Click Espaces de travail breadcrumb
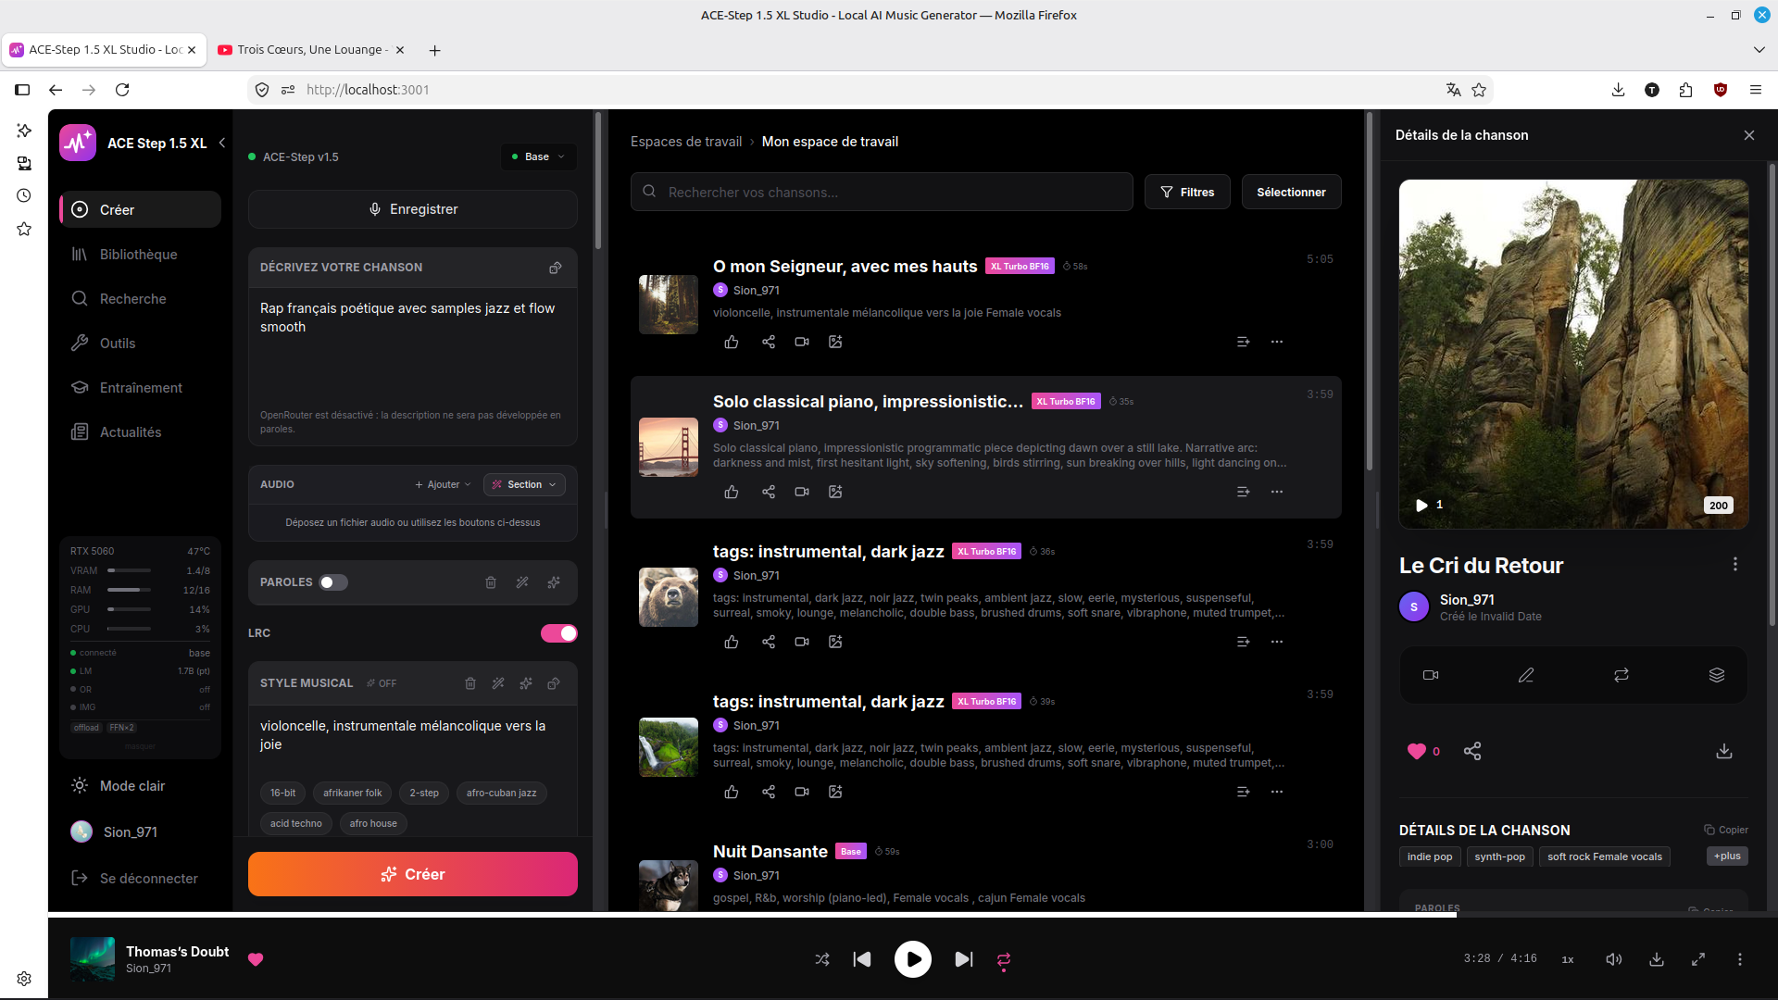 (686, 142)
